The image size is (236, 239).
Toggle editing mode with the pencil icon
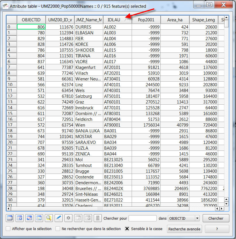coord(59,218)
